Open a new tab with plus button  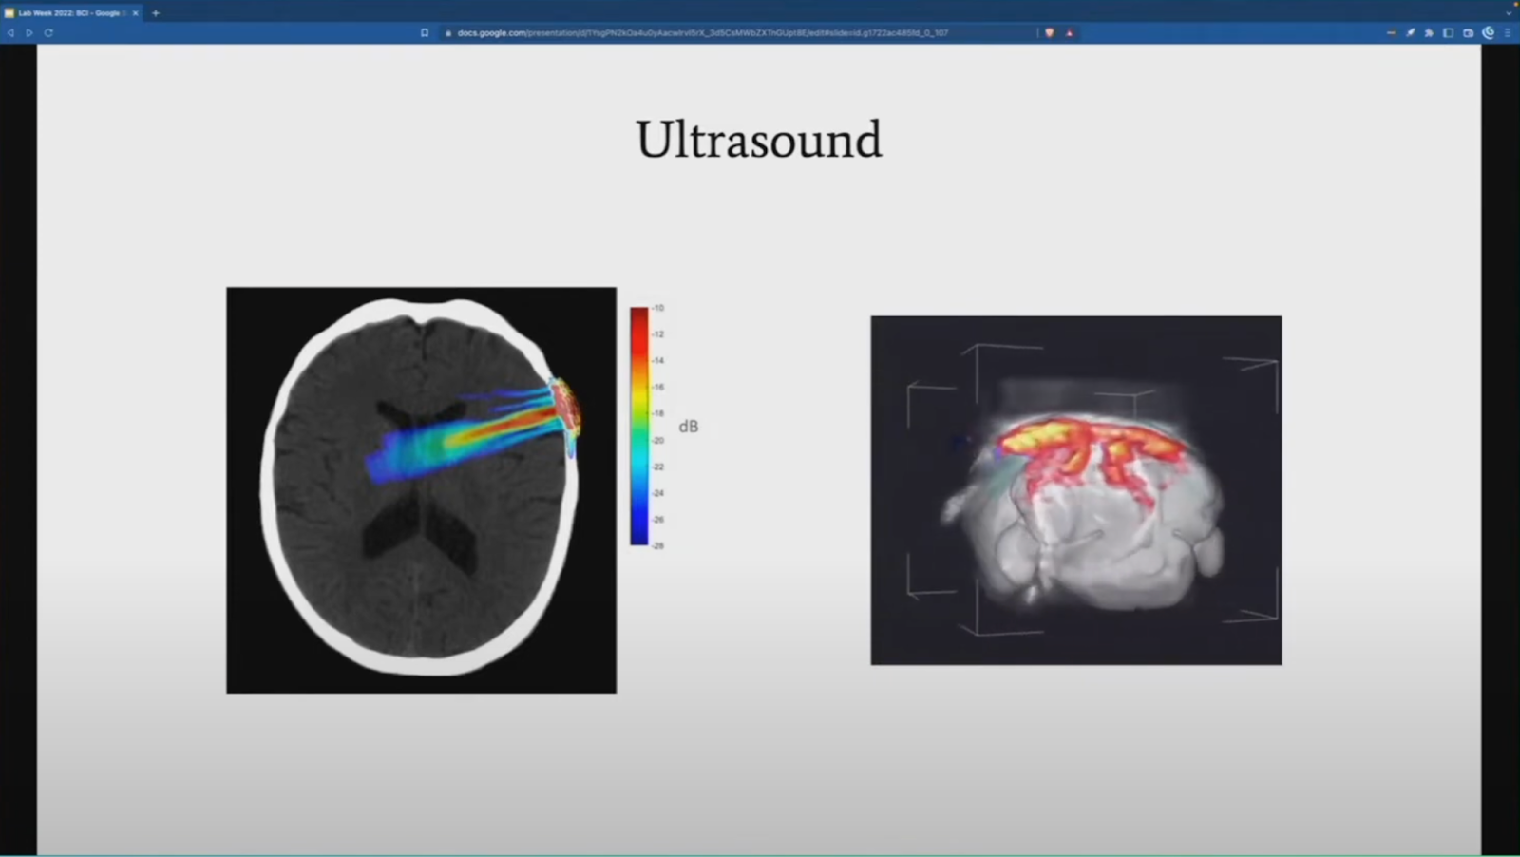pyautogui.click(x=156, y=13)
